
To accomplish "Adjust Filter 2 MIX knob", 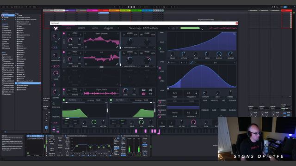I will [141, 122].
